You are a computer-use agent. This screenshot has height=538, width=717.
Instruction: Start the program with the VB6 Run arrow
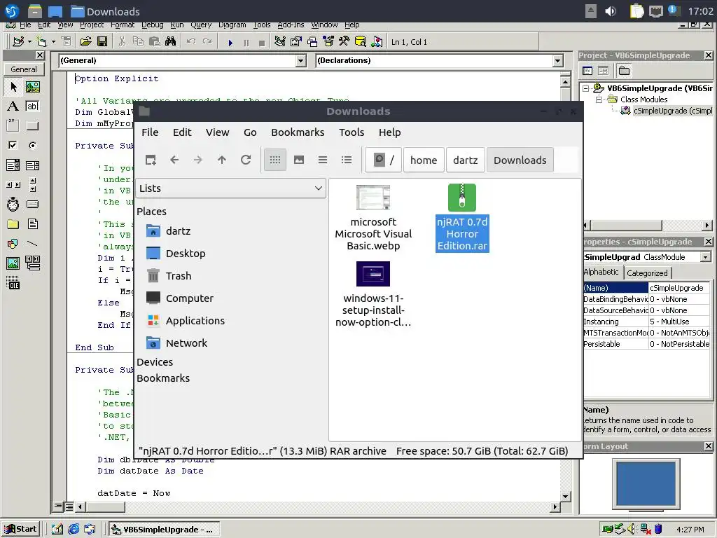click(x=230, y=43)
